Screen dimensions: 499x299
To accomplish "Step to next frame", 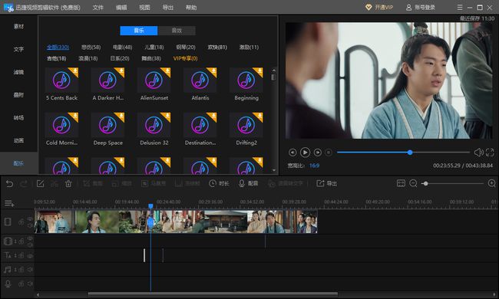I will point(317,153).
